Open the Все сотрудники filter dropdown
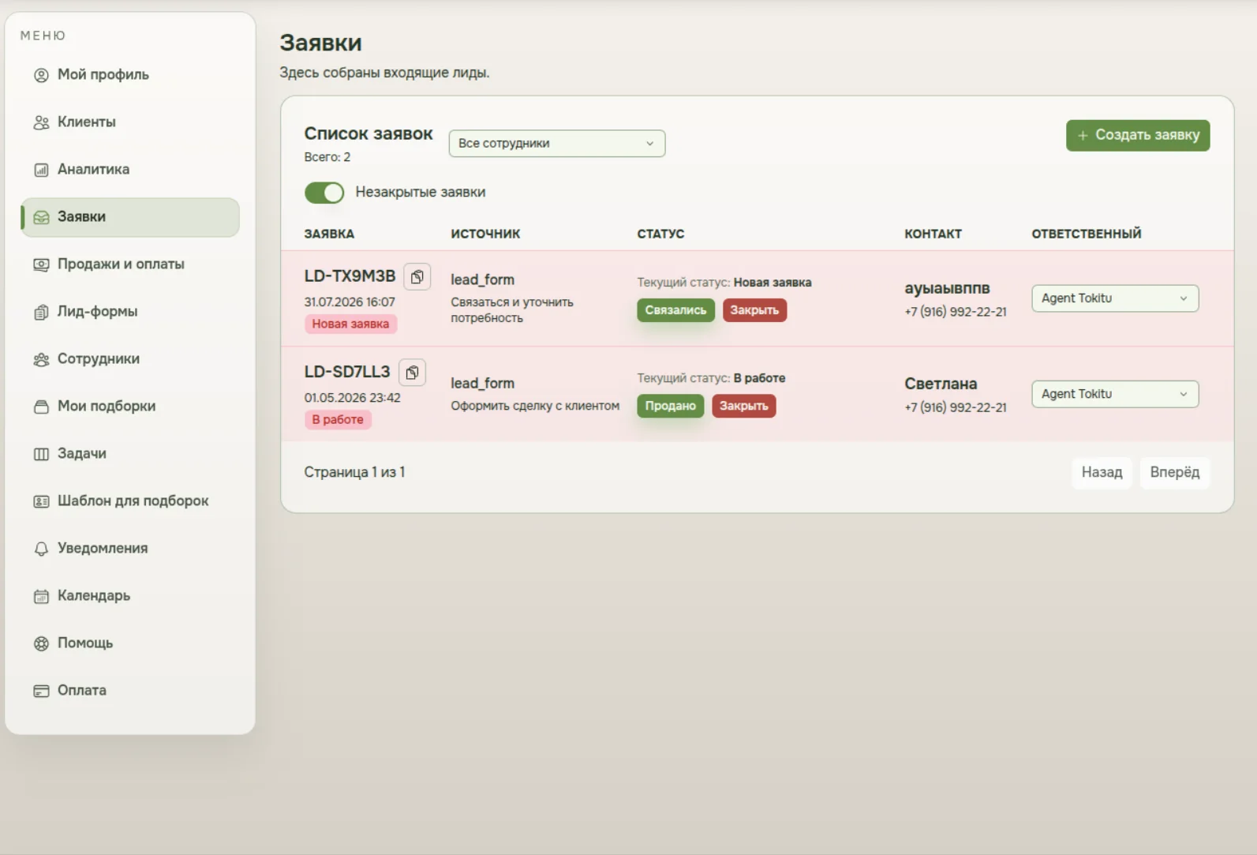The height and width of the screenshot is (855, 1257). click(557, 144)
